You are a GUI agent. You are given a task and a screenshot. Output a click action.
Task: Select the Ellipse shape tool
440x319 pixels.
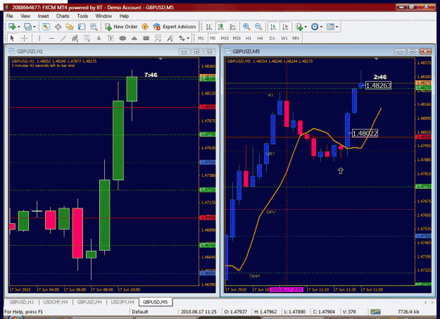point(122,38)
